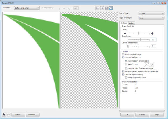
Task: Select the Specify color radio button
Action: click(x=126, y=64)
